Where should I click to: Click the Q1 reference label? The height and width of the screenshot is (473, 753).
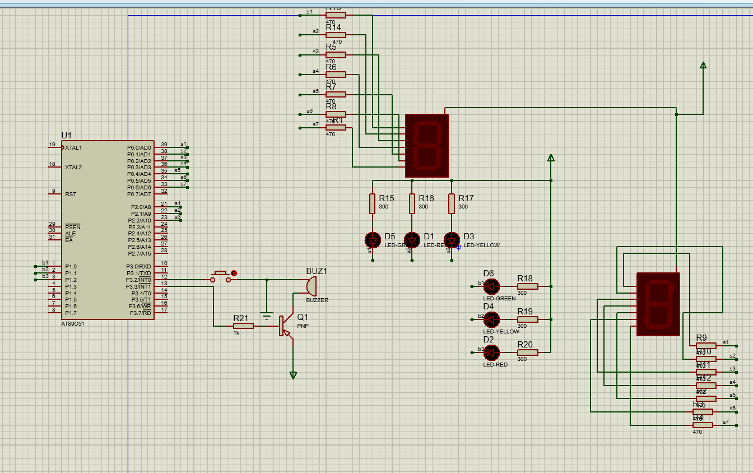click(x=302, y=317)
